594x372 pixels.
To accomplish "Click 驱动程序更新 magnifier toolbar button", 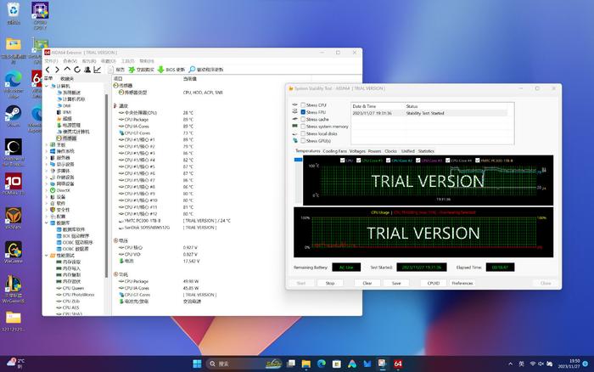I will (x=206, y=70).
